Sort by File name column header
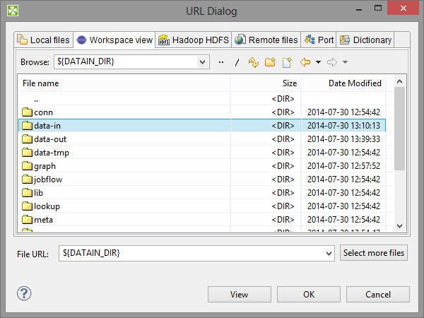 pos(124,83)
